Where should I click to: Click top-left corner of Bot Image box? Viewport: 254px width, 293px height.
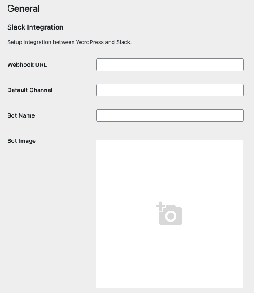tap(97, 141)
